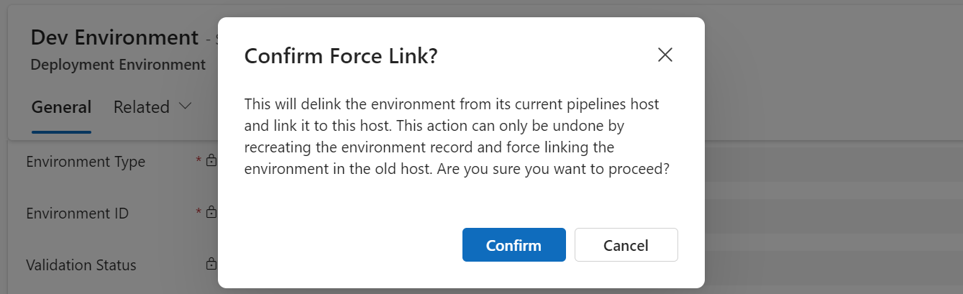Click the Confirm Force Link dialog heading
Viewport: 963px width, 294px height.
click(341, 56)
